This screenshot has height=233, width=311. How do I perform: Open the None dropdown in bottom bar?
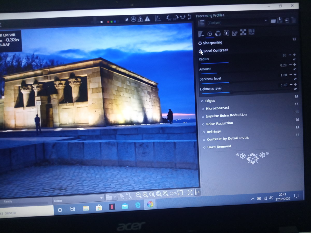[78, 200]
